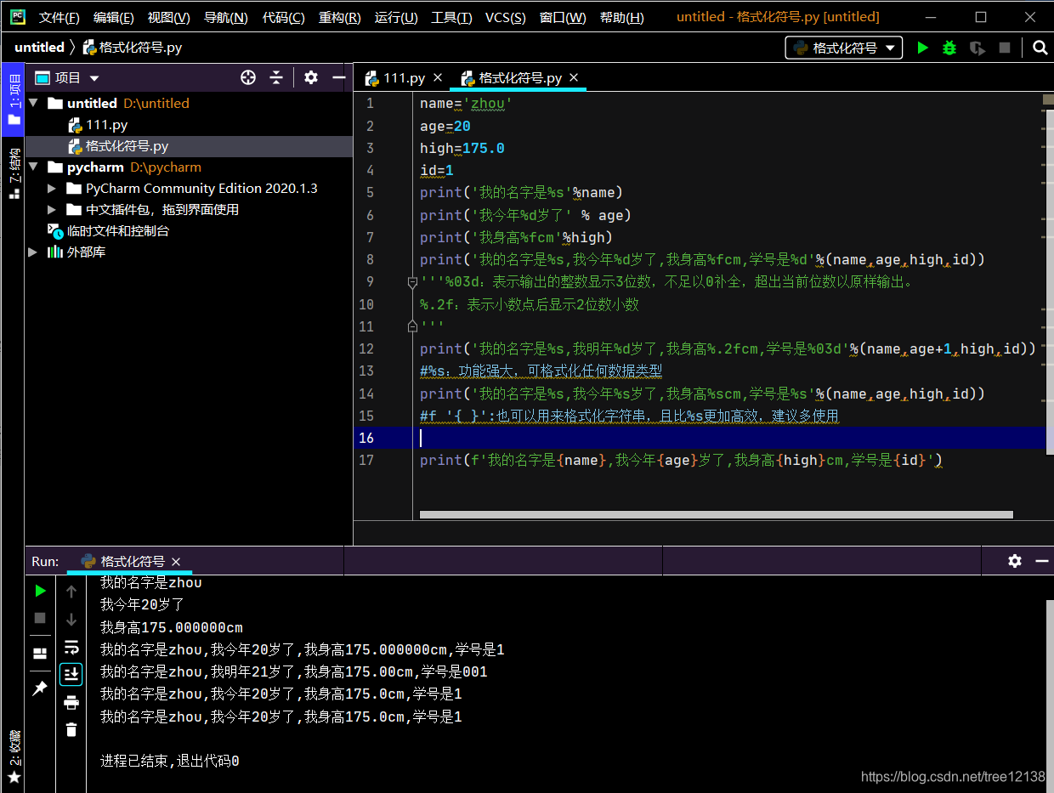Image resolution: width=1054 pixels, height=793 pixels.
Task: Expand PyCharm Community Edition 2020.1.3 folder
Action: pos(53,188)
